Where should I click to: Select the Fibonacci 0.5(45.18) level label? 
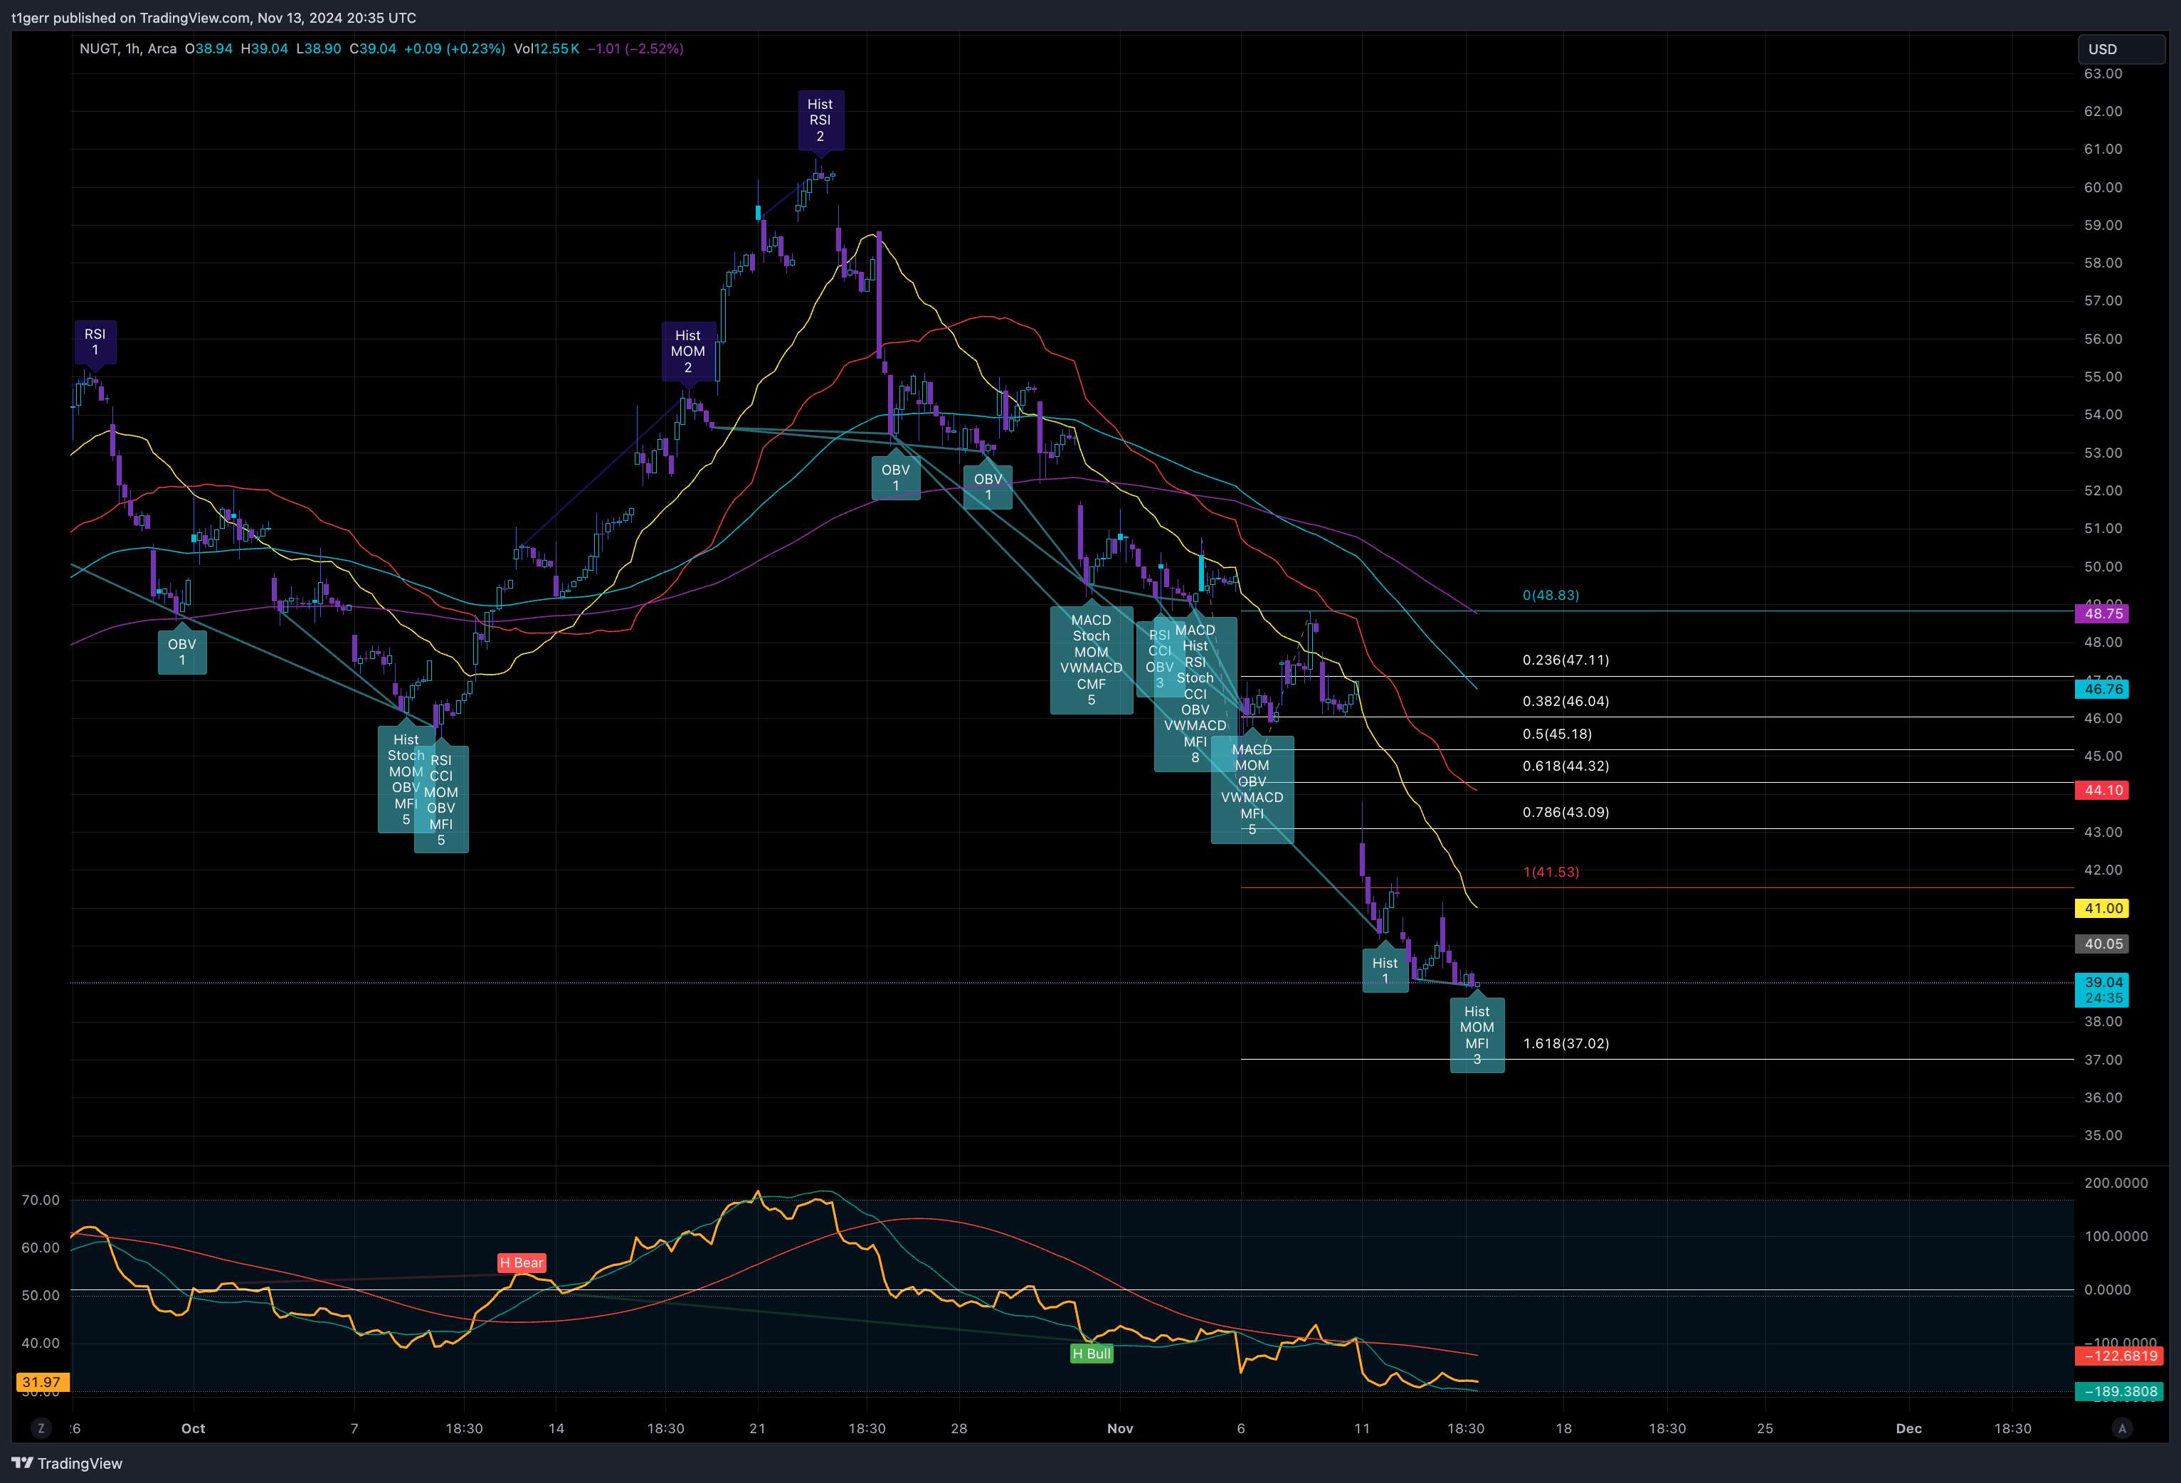coord(1557,734)
